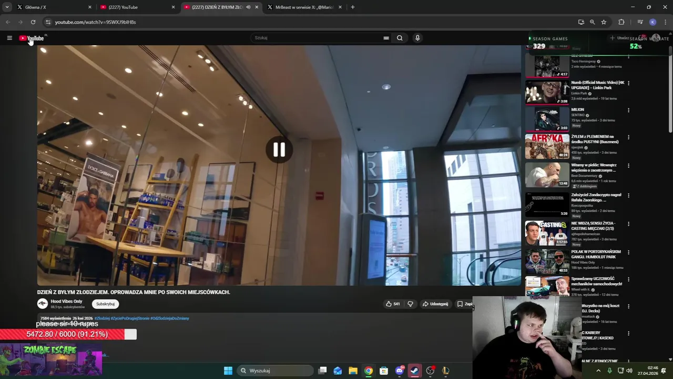Pause the video with the center pause overlay

(x=279, y=150)
